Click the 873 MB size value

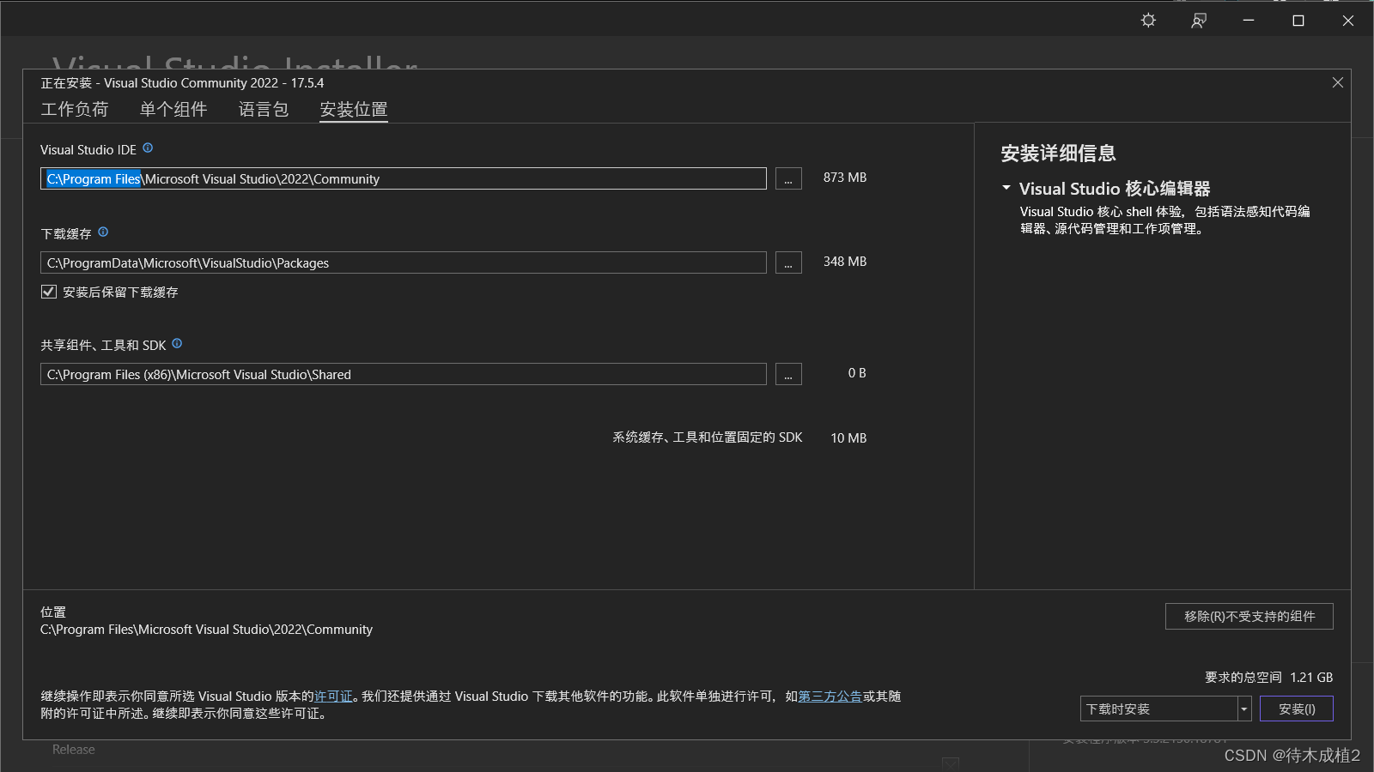coord(845,178)
